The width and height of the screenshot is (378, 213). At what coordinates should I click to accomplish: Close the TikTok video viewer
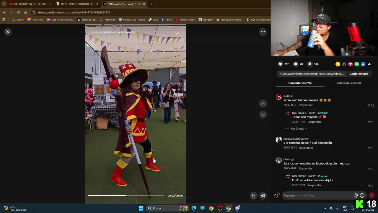tap(8, 32)
